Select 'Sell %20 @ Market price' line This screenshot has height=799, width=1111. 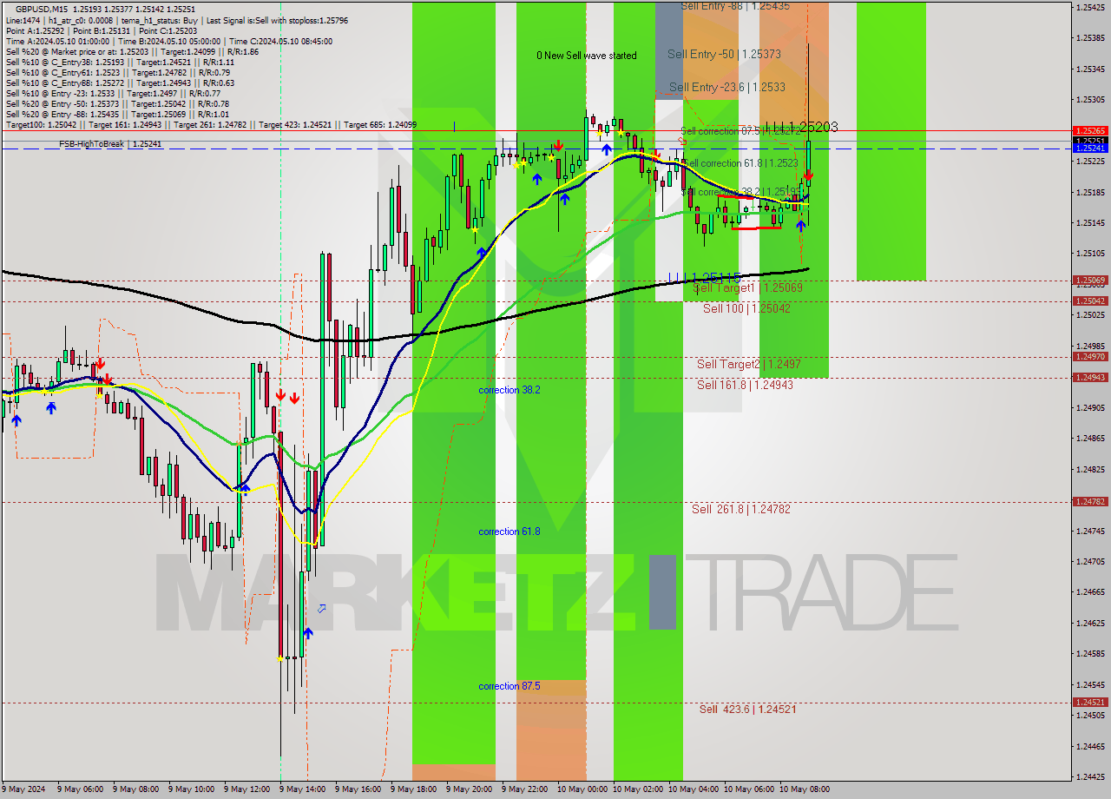[x=134, y=52]
